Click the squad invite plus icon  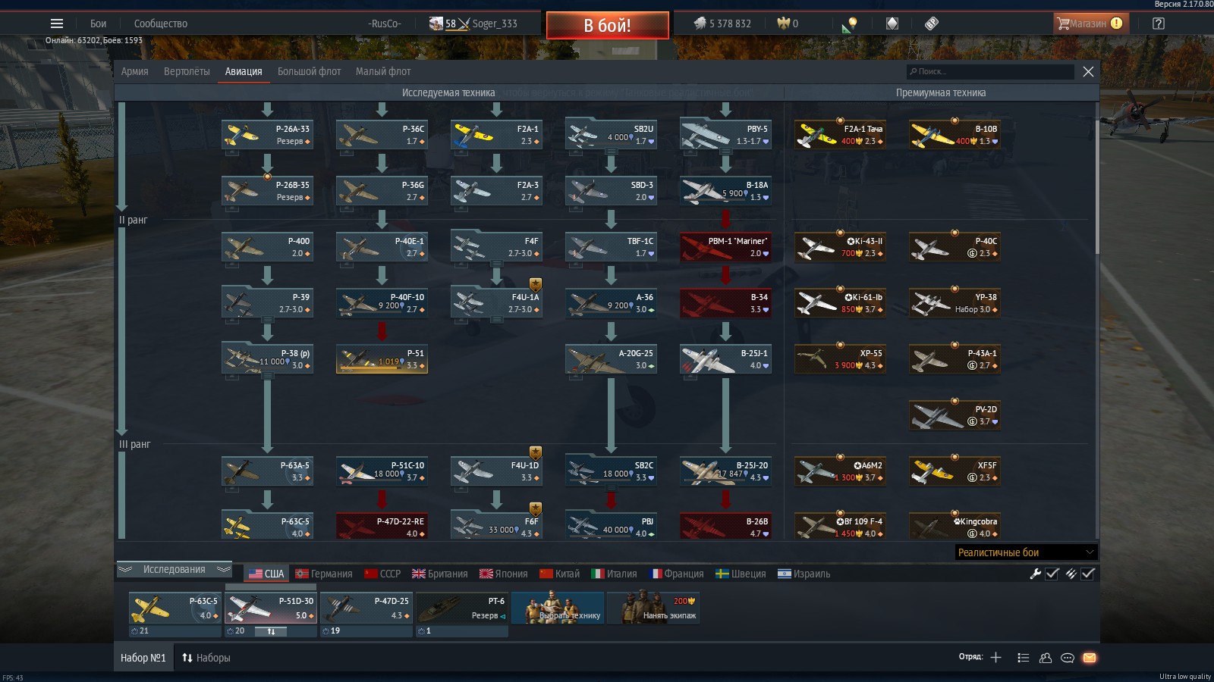995,658
